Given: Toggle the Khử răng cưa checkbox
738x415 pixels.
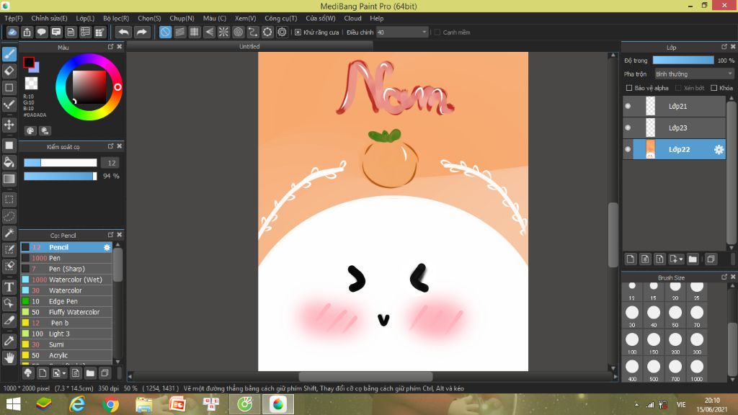Looking at the screenshot, I should pos(298,32).
